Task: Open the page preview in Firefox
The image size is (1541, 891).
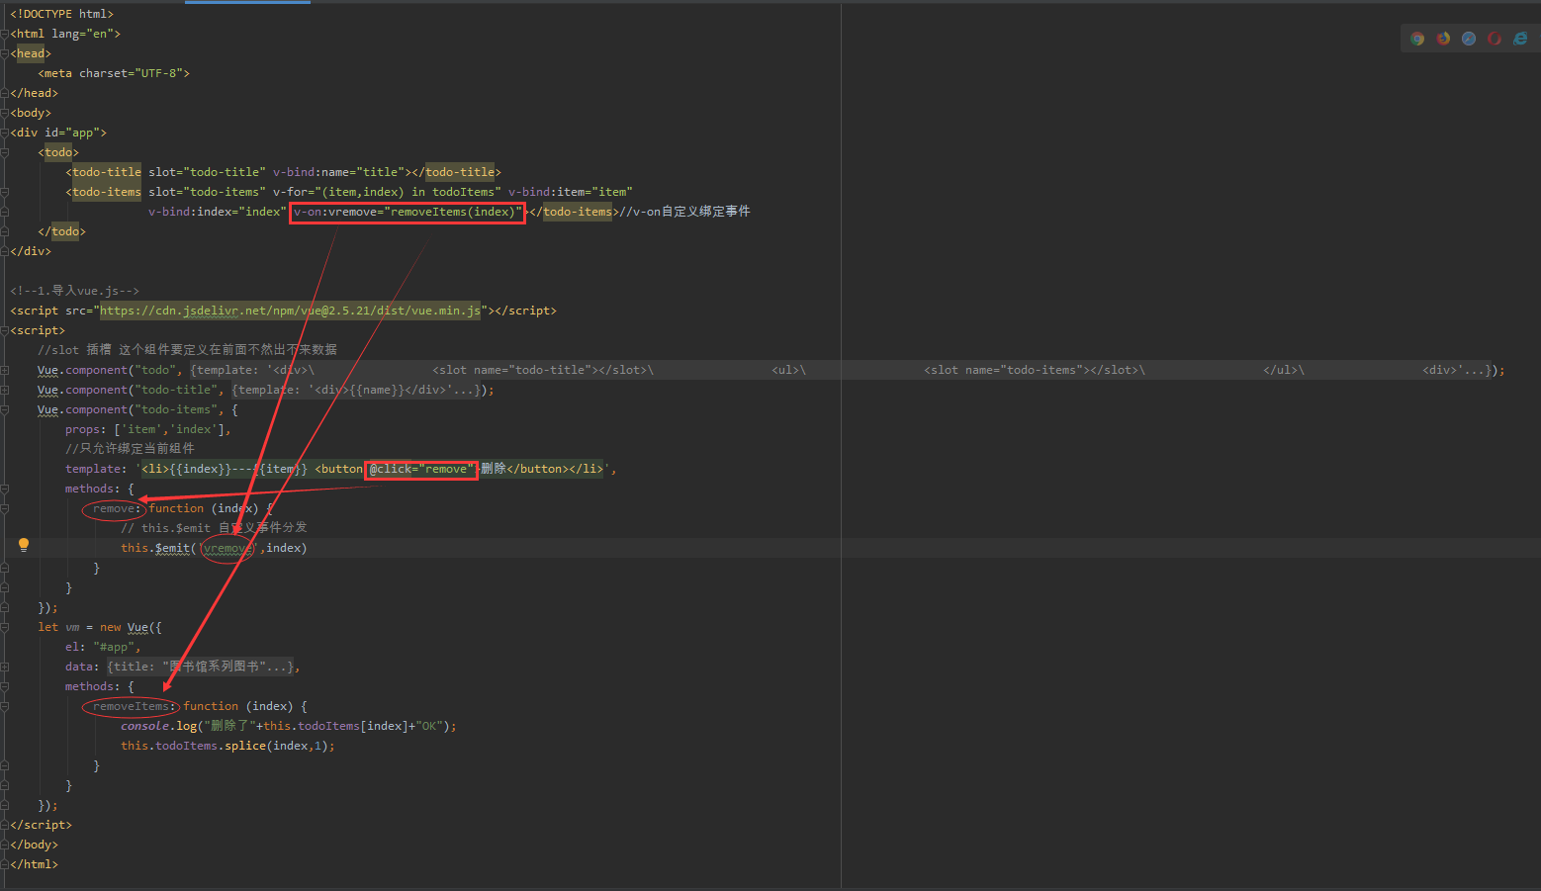Action: point(1443,39)
